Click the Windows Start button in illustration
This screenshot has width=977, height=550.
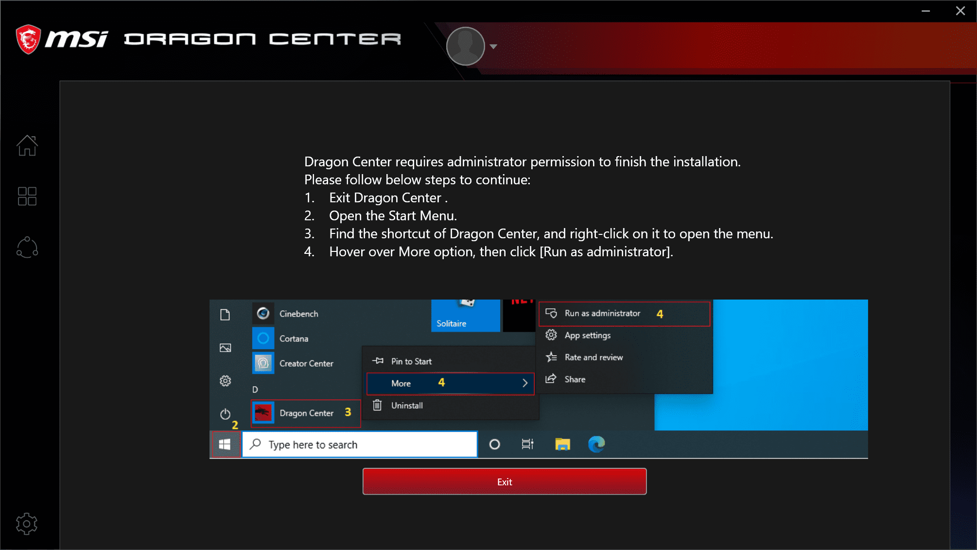coord(225,444)
